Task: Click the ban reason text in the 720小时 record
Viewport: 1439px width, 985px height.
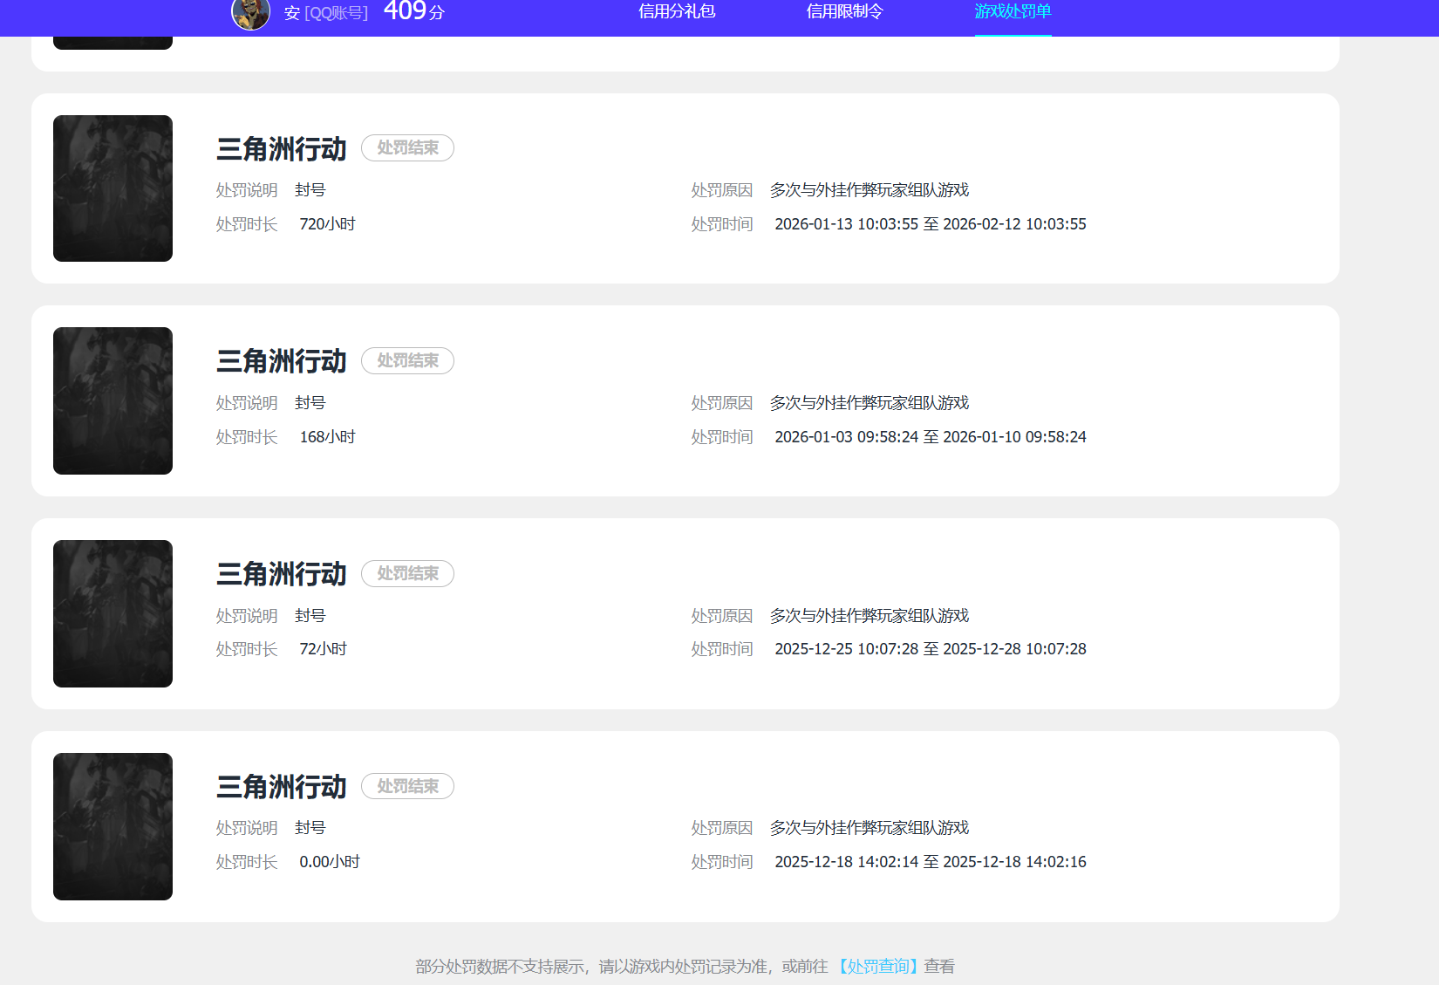Action: point(870,190)
